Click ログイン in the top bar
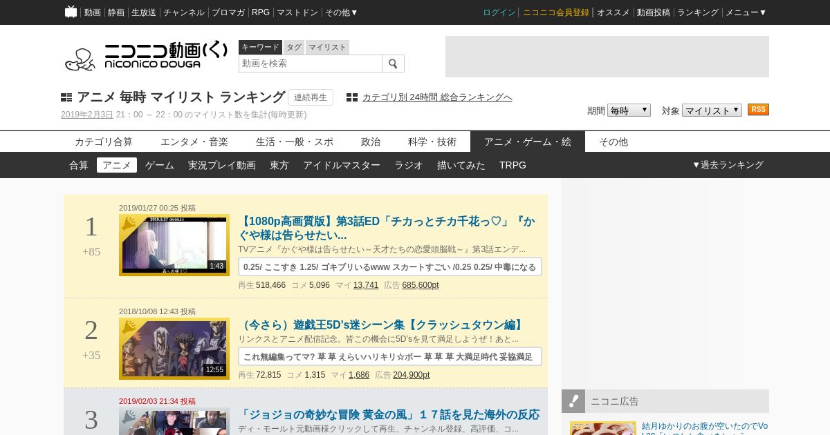The image size is (830, 435). [499, 12]
